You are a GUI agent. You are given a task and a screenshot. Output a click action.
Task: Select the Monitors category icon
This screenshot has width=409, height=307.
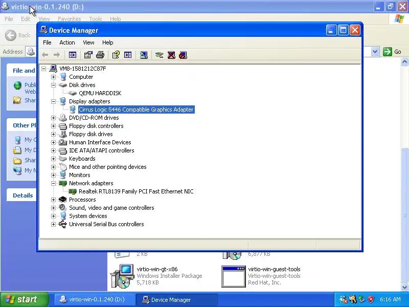tap(63, 175)
